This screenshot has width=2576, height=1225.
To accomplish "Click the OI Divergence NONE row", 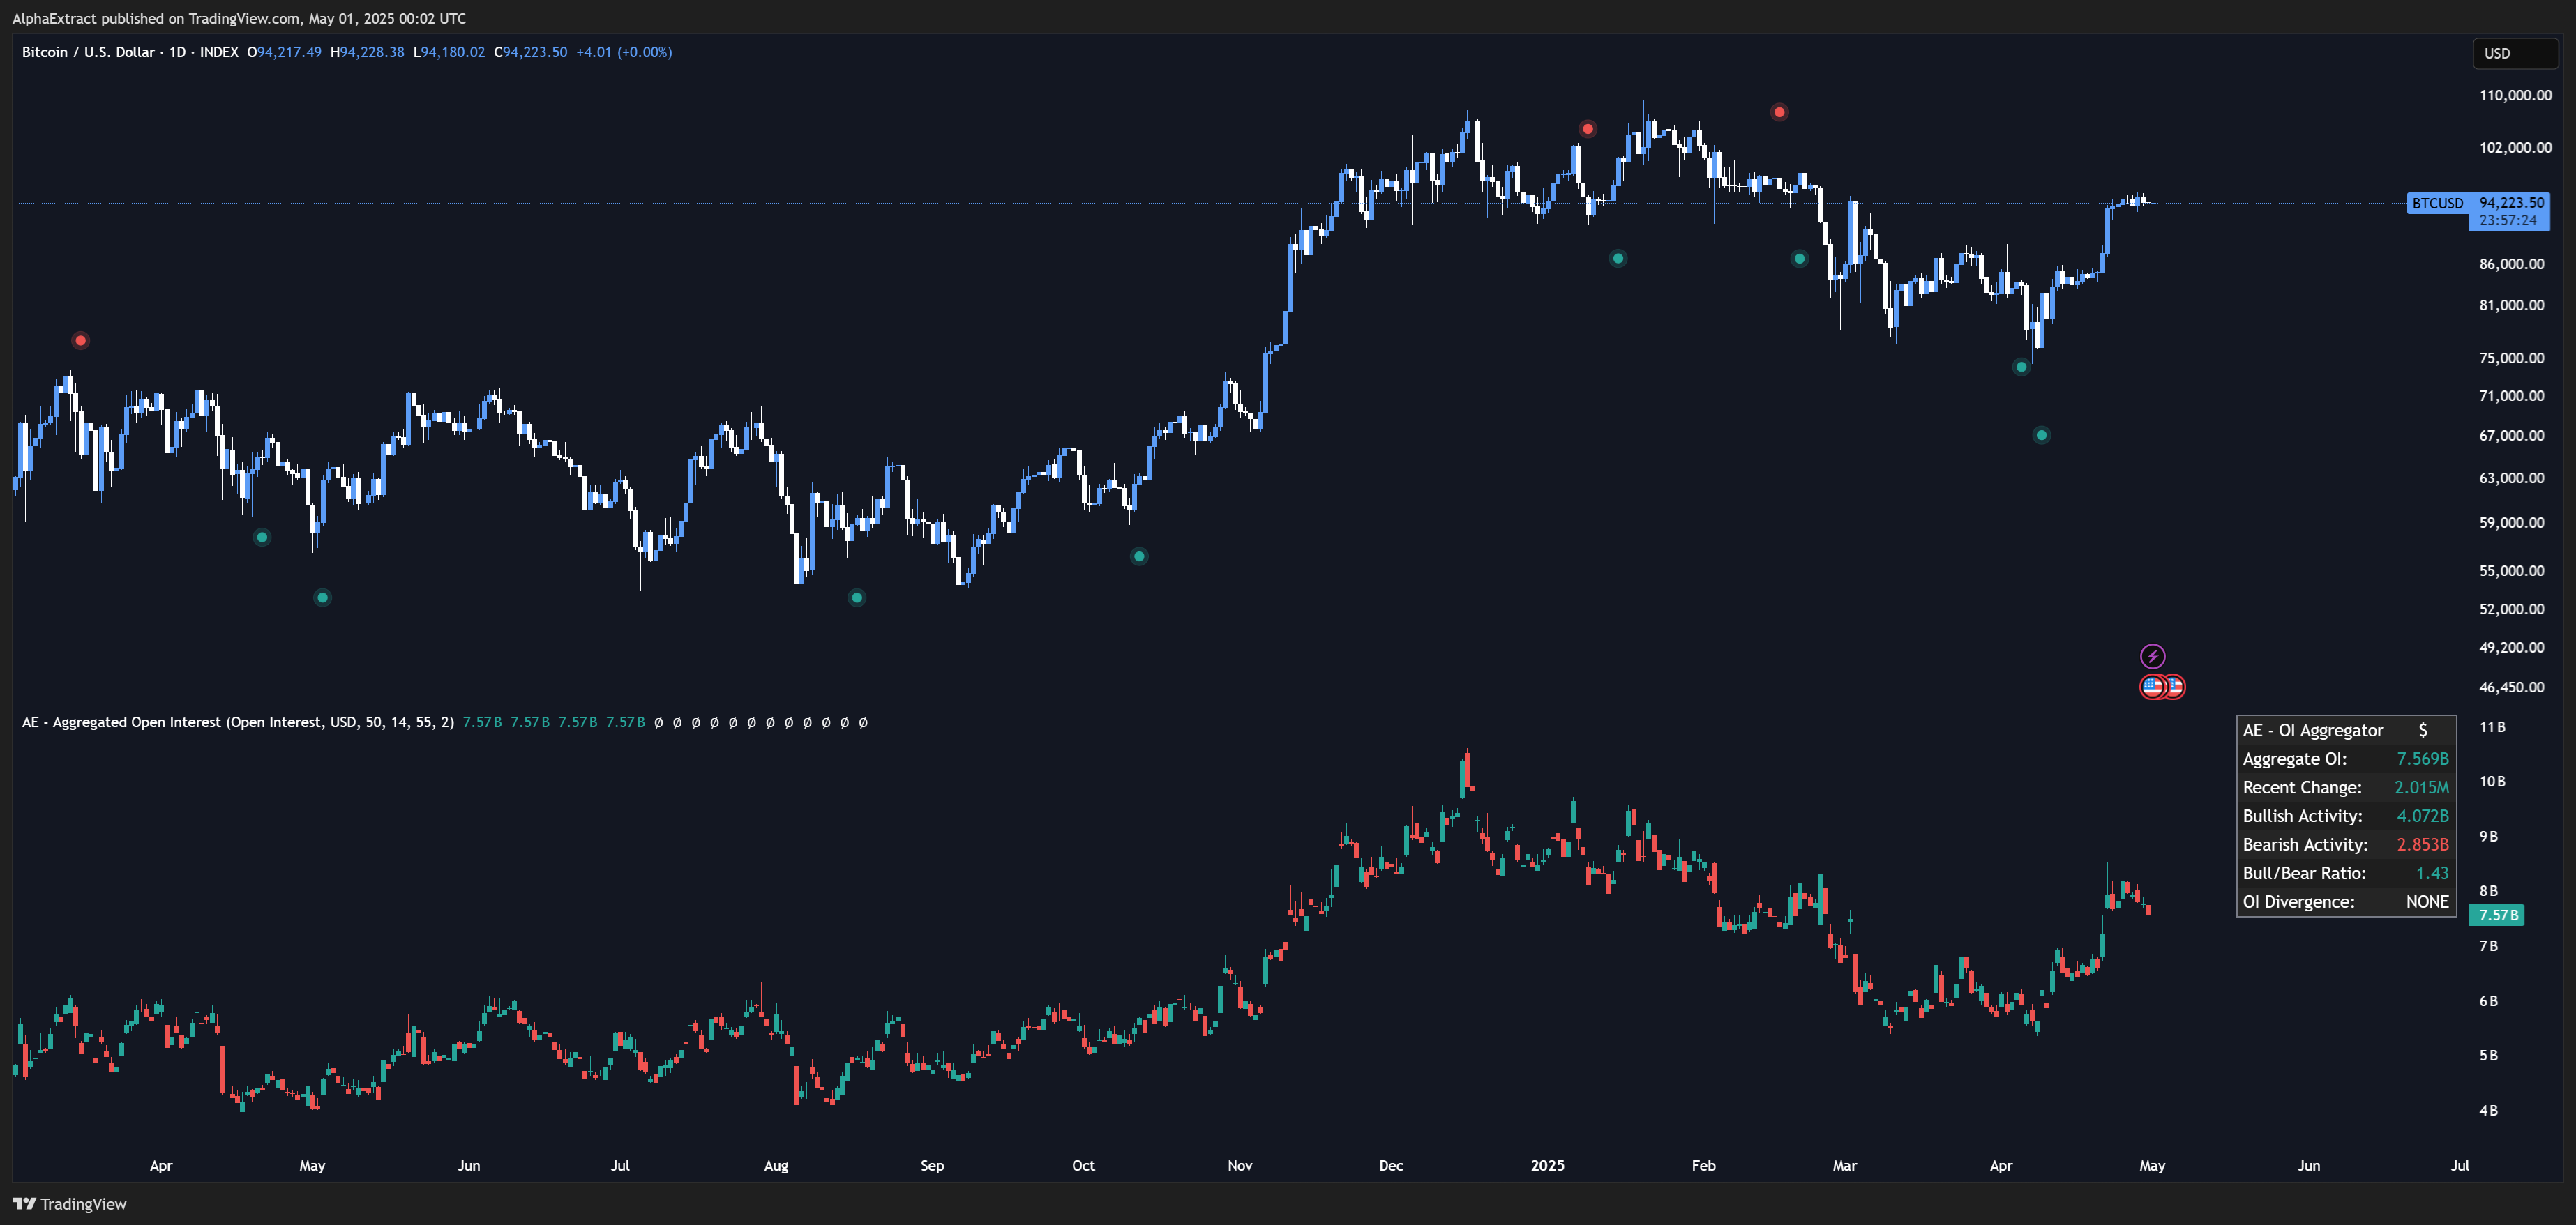I will coord(2346,901).
